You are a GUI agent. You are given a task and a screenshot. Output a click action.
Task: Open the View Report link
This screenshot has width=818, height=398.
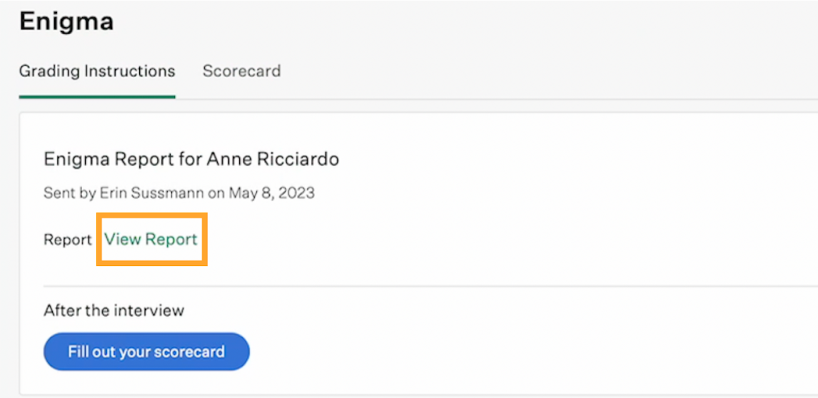click(x=151, y=240)
